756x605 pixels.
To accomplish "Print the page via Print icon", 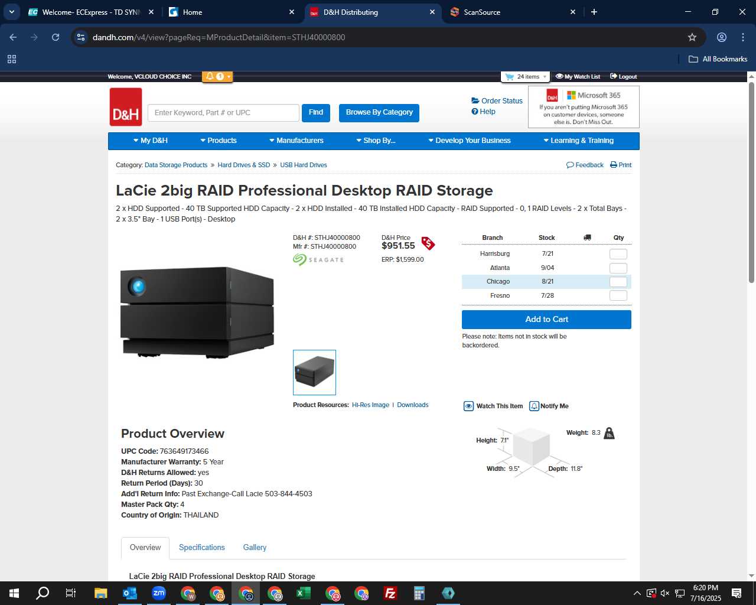I will coord(621,165).
